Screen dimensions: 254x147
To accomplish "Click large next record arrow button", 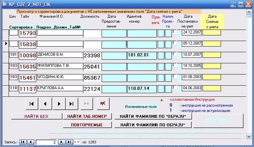I will coord(59,104).
